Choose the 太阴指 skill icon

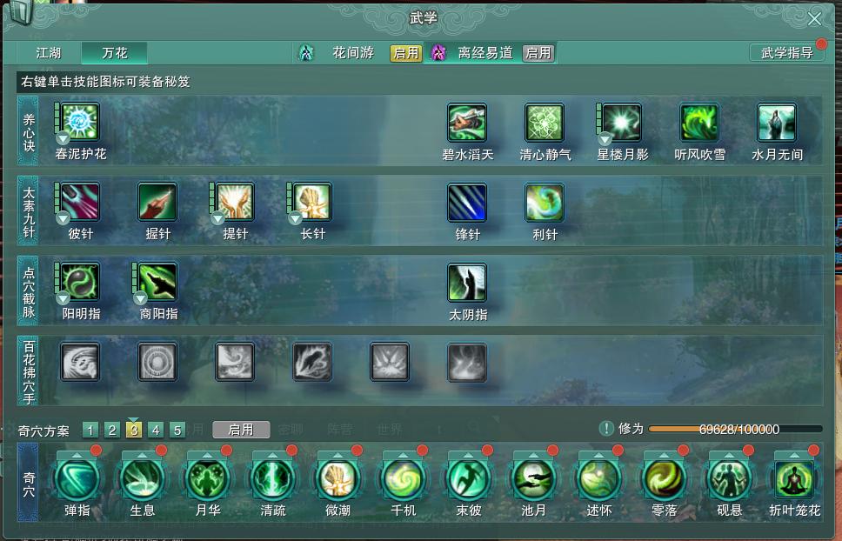pos(467,283)
